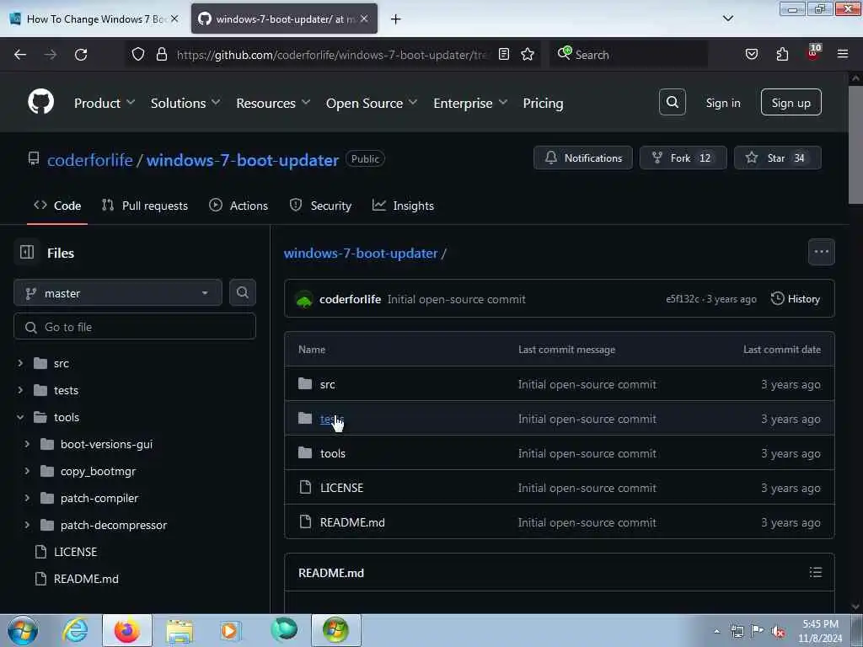
Task: Open the tracking protection shield icon
Action: pos(138,54)
